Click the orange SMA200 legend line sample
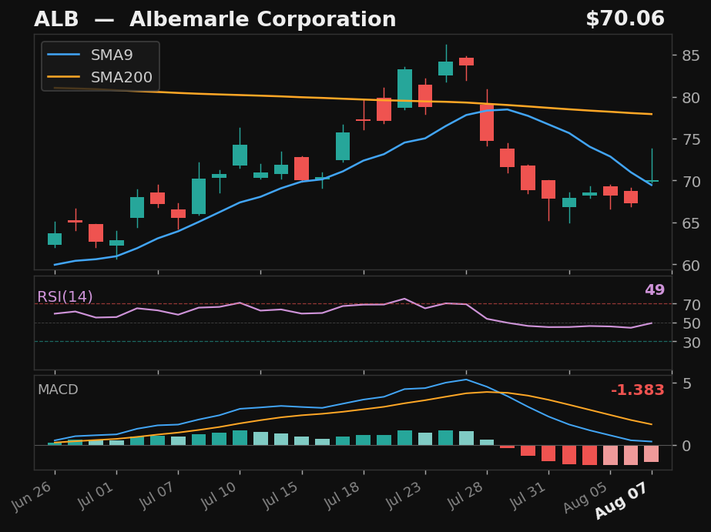This screenshot has width=711, height=532. click(x=63, y=77)
